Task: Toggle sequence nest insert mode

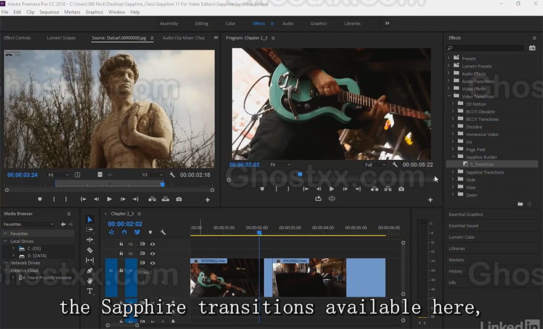Action: tap(112, 232)
